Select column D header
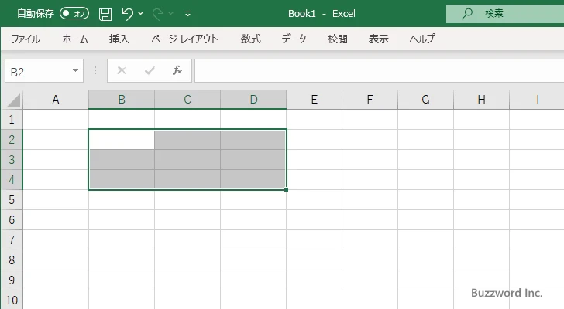 253,100
